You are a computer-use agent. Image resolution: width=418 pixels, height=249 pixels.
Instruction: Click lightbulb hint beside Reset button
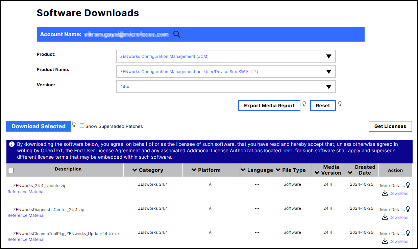340,104
